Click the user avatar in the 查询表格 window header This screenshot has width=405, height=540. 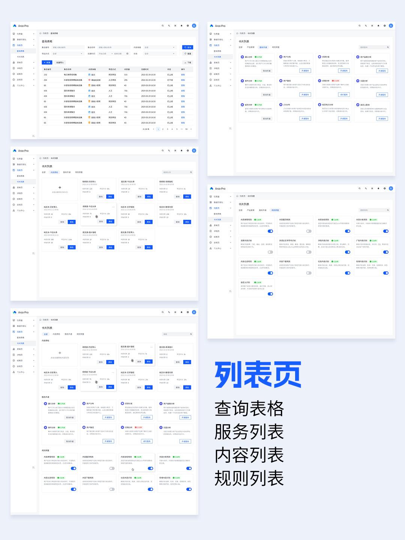(194, 26)
